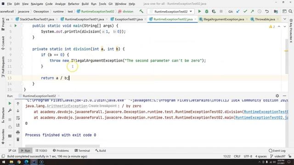Go to previous highlighted problem arrow

(279, 27)
